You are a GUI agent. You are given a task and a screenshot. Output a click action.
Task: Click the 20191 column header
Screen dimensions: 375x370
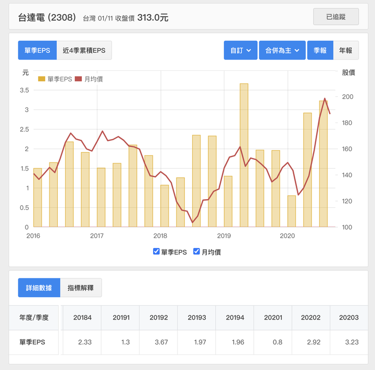pos(120,317)
